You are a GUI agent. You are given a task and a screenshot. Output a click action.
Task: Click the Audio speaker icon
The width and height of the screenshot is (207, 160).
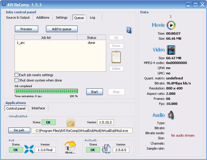click(171, 115)
